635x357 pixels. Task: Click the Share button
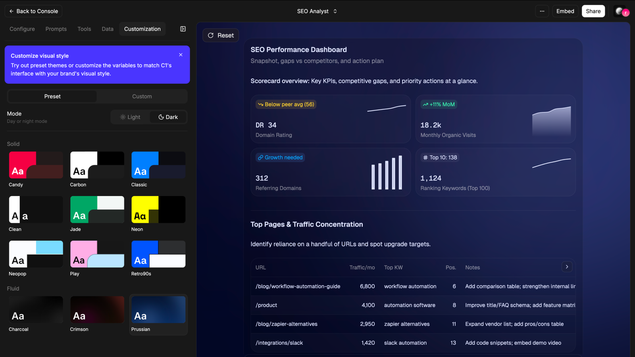[593, 11]
